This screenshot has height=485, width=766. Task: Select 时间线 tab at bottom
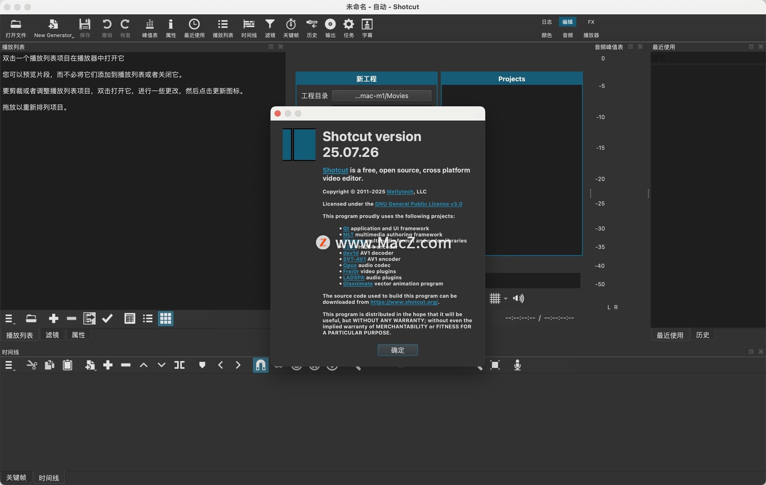[x=49, y=477]
